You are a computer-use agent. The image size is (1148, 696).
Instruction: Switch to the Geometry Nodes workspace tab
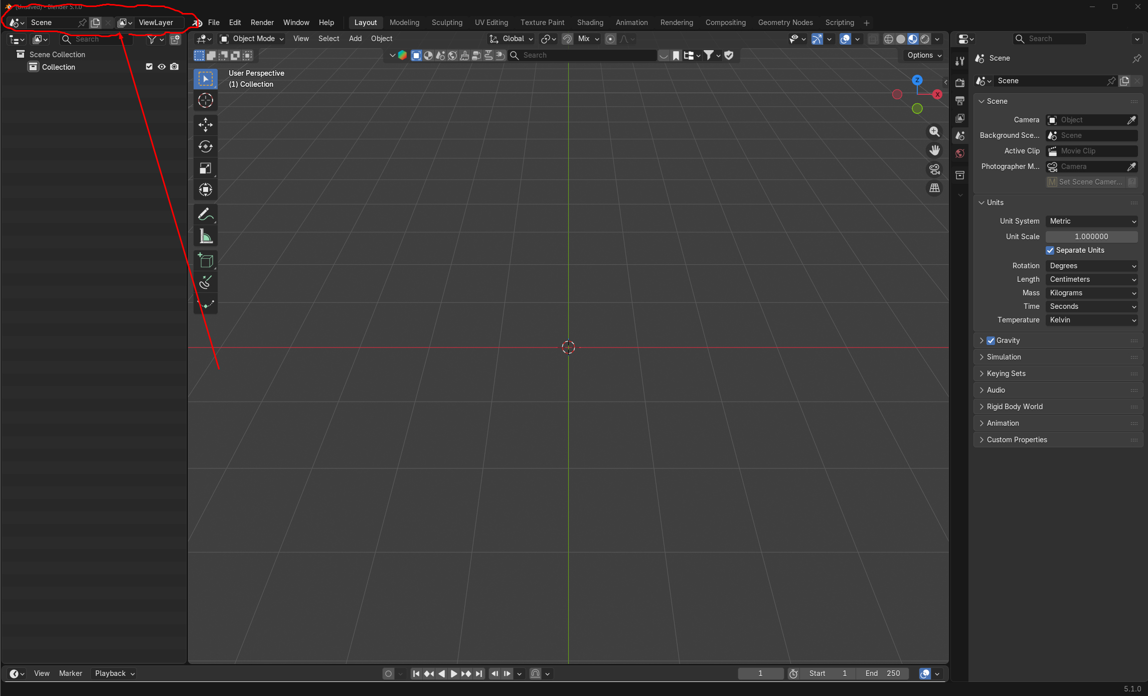coord(785,23)
